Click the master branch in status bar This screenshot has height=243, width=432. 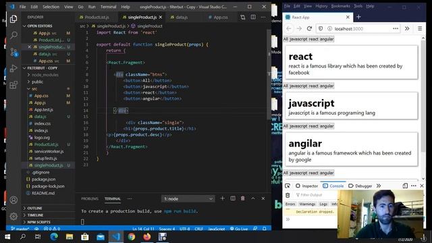point(20,229)
